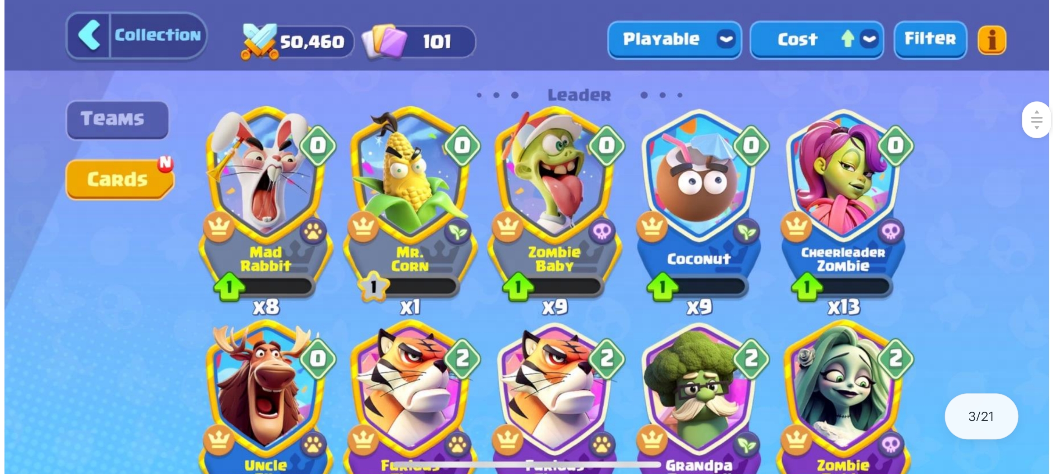Image resolution: width=1053 pixels, height=474 pixels.
Task: Open the Playable dropdown
Action: coord(674,39)
